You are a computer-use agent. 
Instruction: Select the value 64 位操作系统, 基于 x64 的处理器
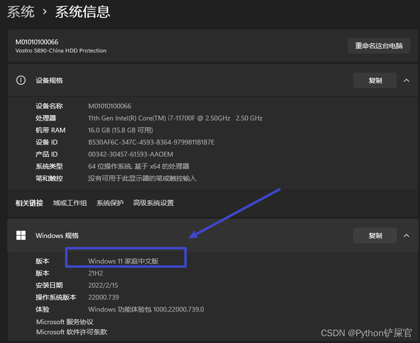pos(139,166)
